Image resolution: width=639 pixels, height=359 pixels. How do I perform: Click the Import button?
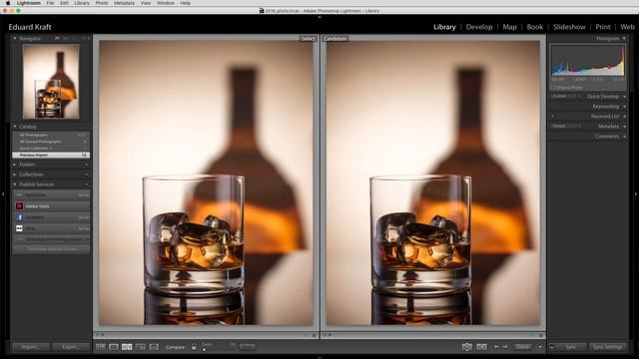point(31,347)
